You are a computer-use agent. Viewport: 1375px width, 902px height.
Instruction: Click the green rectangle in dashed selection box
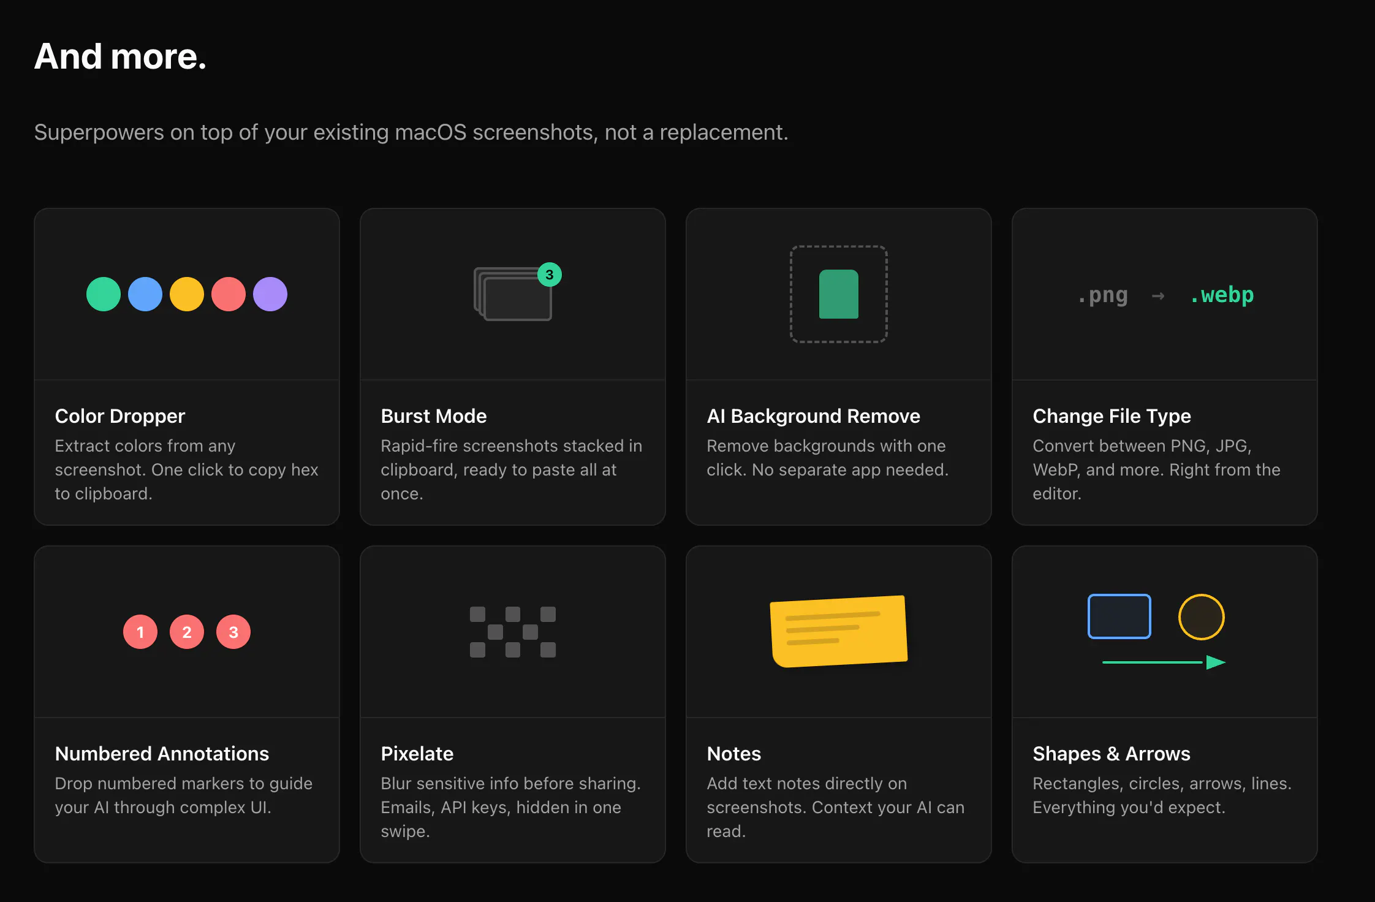(x=839, y=294)
